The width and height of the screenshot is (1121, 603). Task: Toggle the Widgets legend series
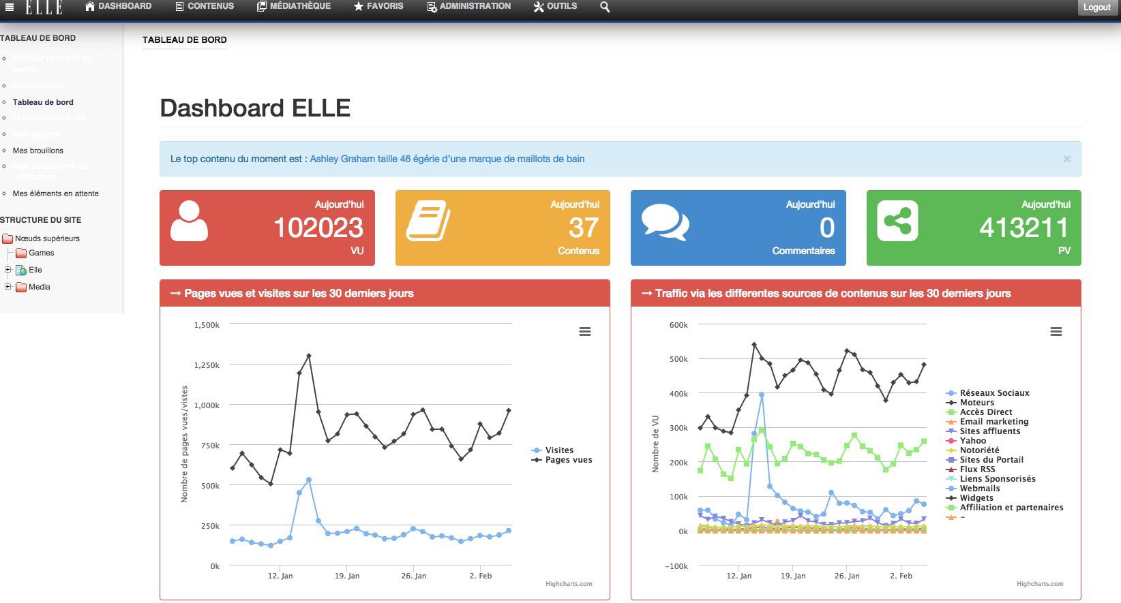click(969, 498)
